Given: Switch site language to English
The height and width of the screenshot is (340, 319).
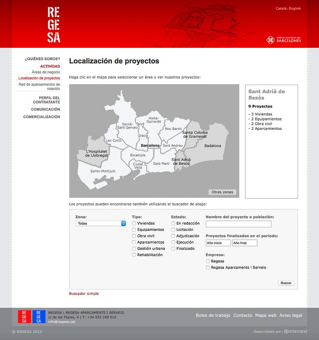Looking at the screenshot, I should [295, 8].
